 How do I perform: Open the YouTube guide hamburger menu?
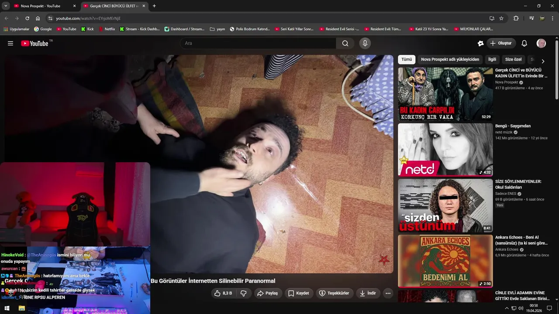10,43
